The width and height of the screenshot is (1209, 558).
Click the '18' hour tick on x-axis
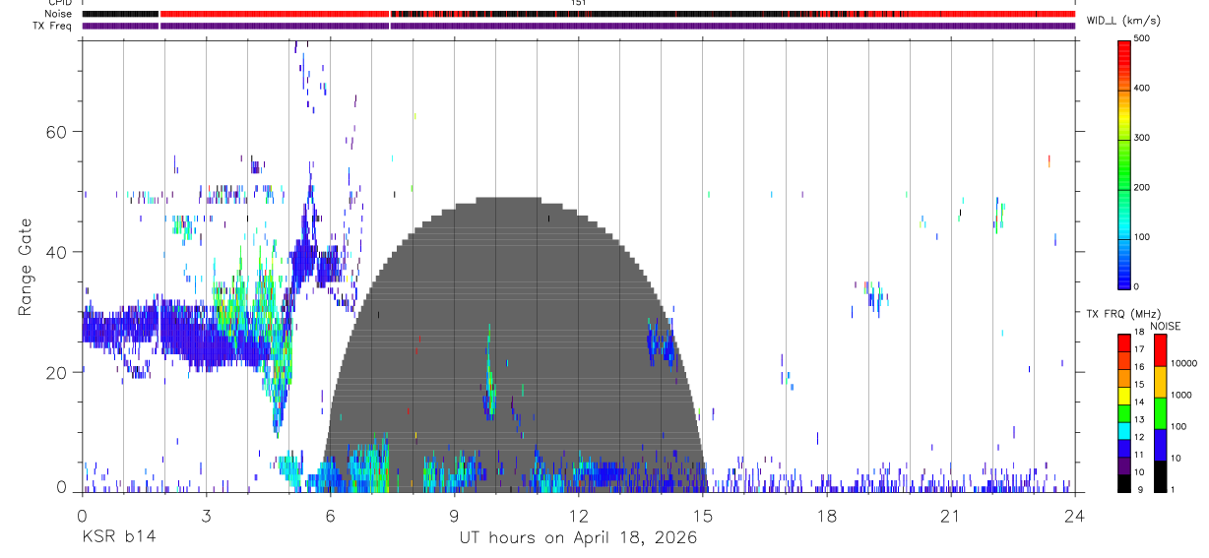click(x=827, y=515)
